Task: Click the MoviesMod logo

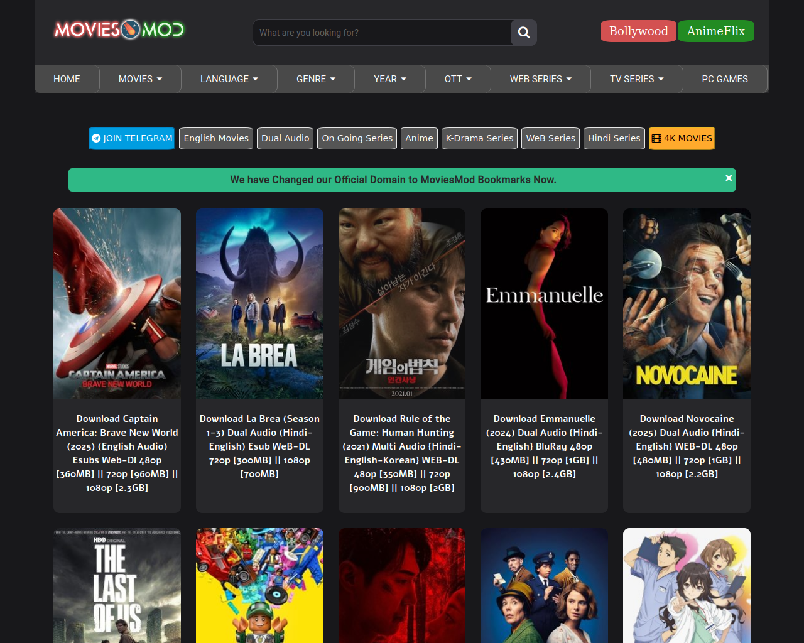Action: pyautogui.click(x=119, y=29)
